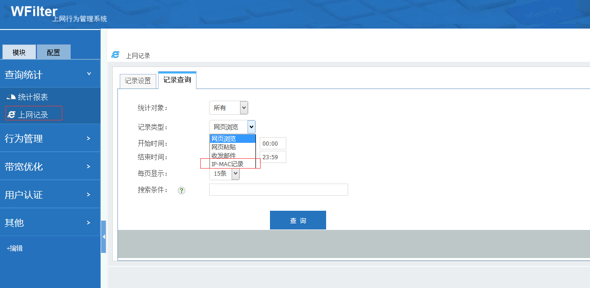Click the 配置 tab at top left
This screenshot has width=590, height=288.
coord(53,52)
